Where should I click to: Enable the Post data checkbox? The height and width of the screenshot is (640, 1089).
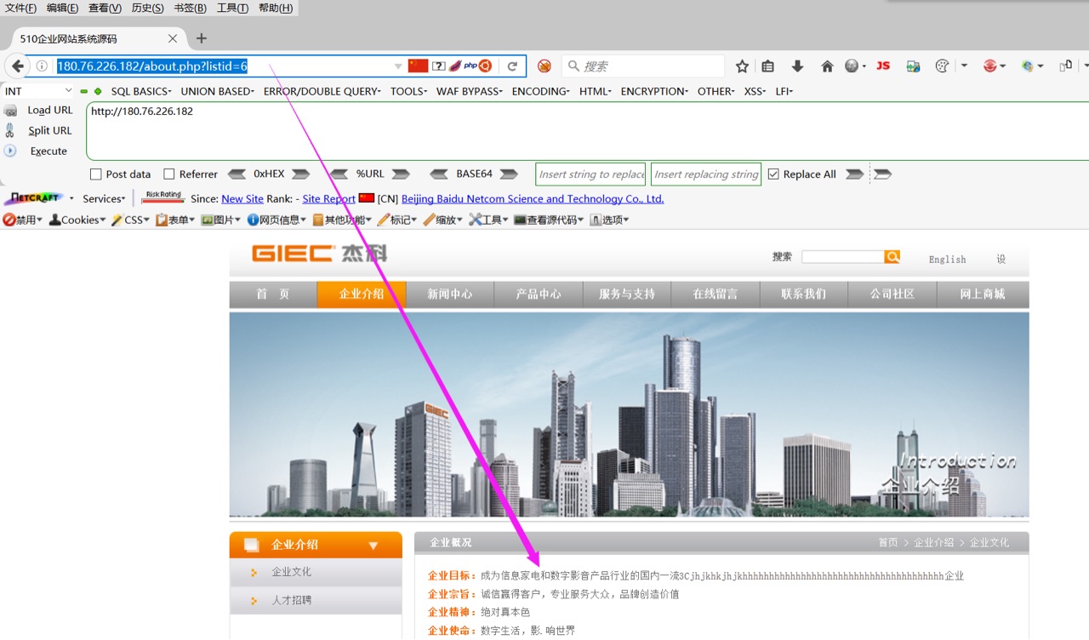(x=96, y=174)
